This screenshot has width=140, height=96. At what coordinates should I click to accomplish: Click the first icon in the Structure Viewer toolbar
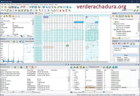[72, 67]
